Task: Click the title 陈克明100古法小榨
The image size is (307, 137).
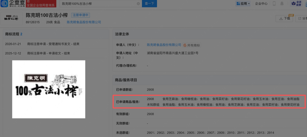Action: (x=47, y=15)
